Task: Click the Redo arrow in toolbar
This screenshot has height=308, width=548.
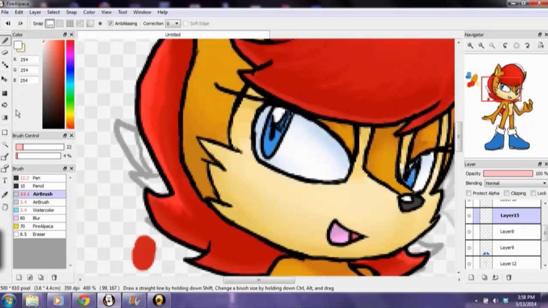Action: (20, 24)
